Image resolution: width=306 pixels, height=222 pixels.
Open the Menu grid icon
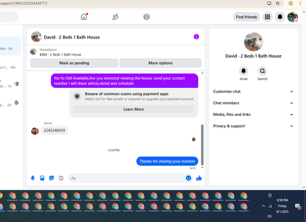pyautogui.click(x=267, y=17)
